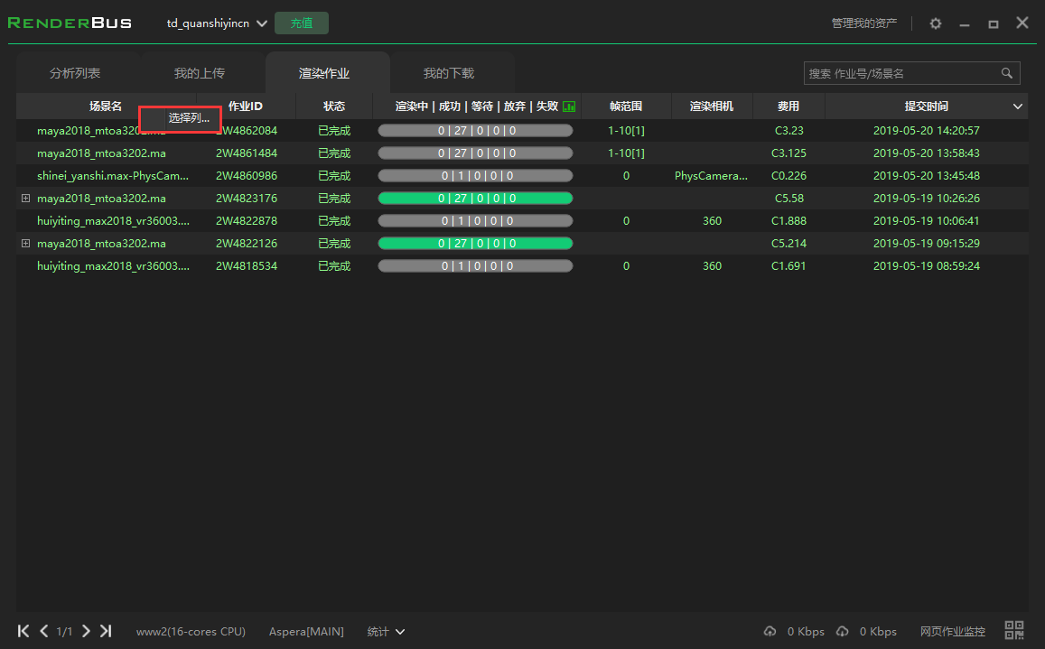
Task: Click the 充值 recharge button
Action: coord(302,23)
